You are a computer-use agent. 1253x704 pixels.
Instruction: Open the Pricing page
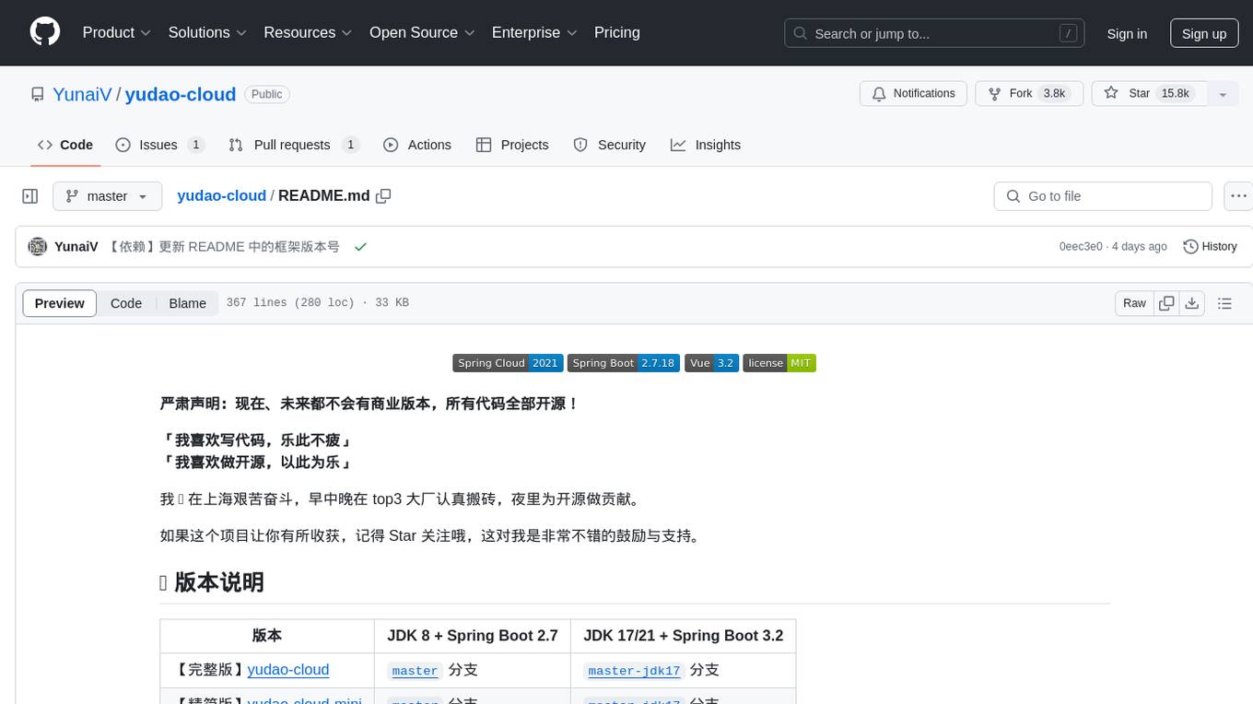coord(617,32)
